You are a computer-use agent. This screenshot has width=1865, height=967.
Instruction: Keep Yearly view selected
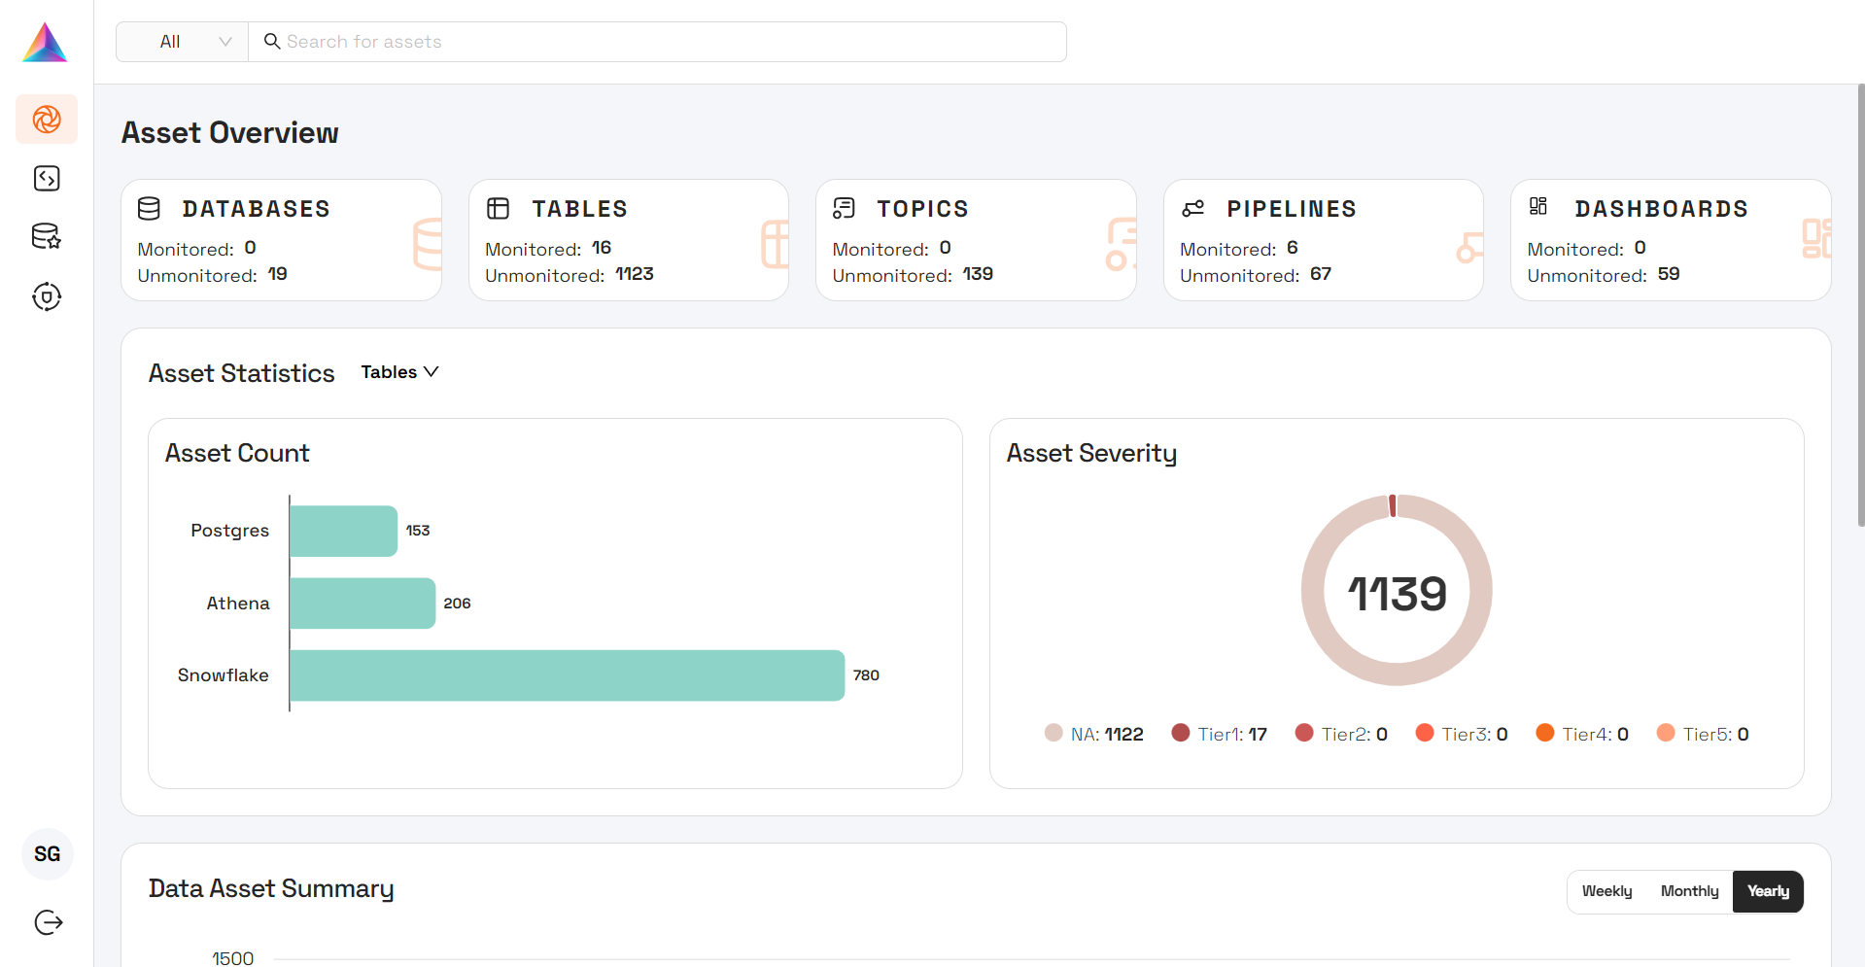pyautogui.click(x=1767, y=891)
